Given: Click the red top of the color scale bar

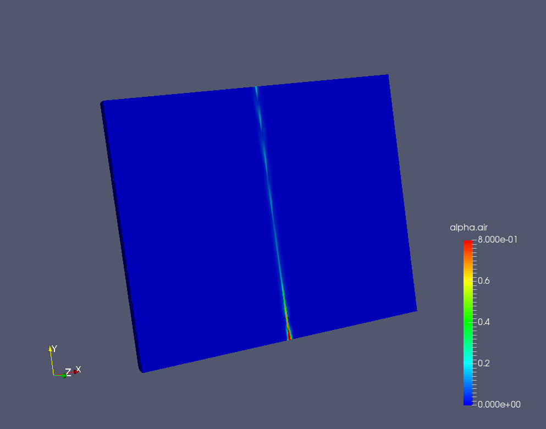Looking at the screenshot, I should pos(467,242).
